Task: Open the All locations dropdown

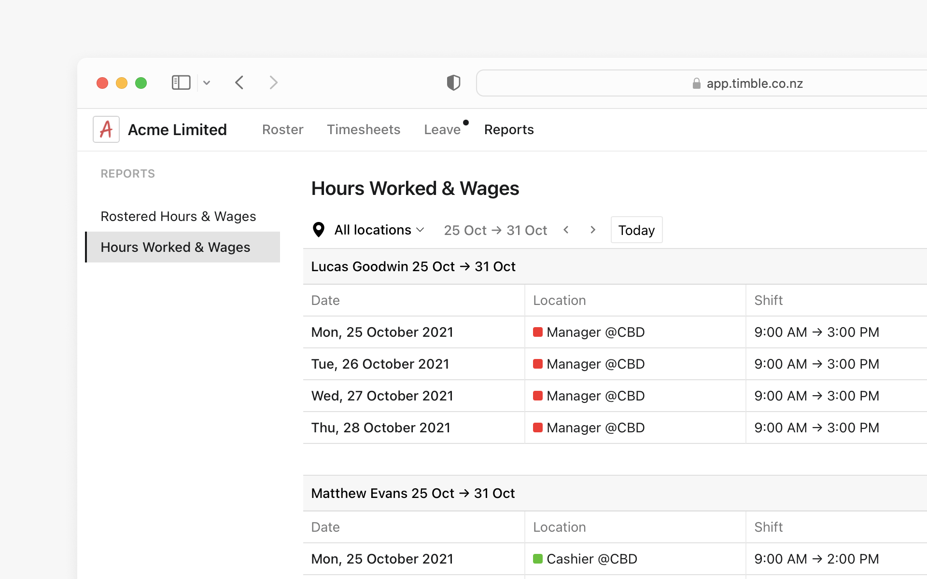Action: (x=378, y=230)
